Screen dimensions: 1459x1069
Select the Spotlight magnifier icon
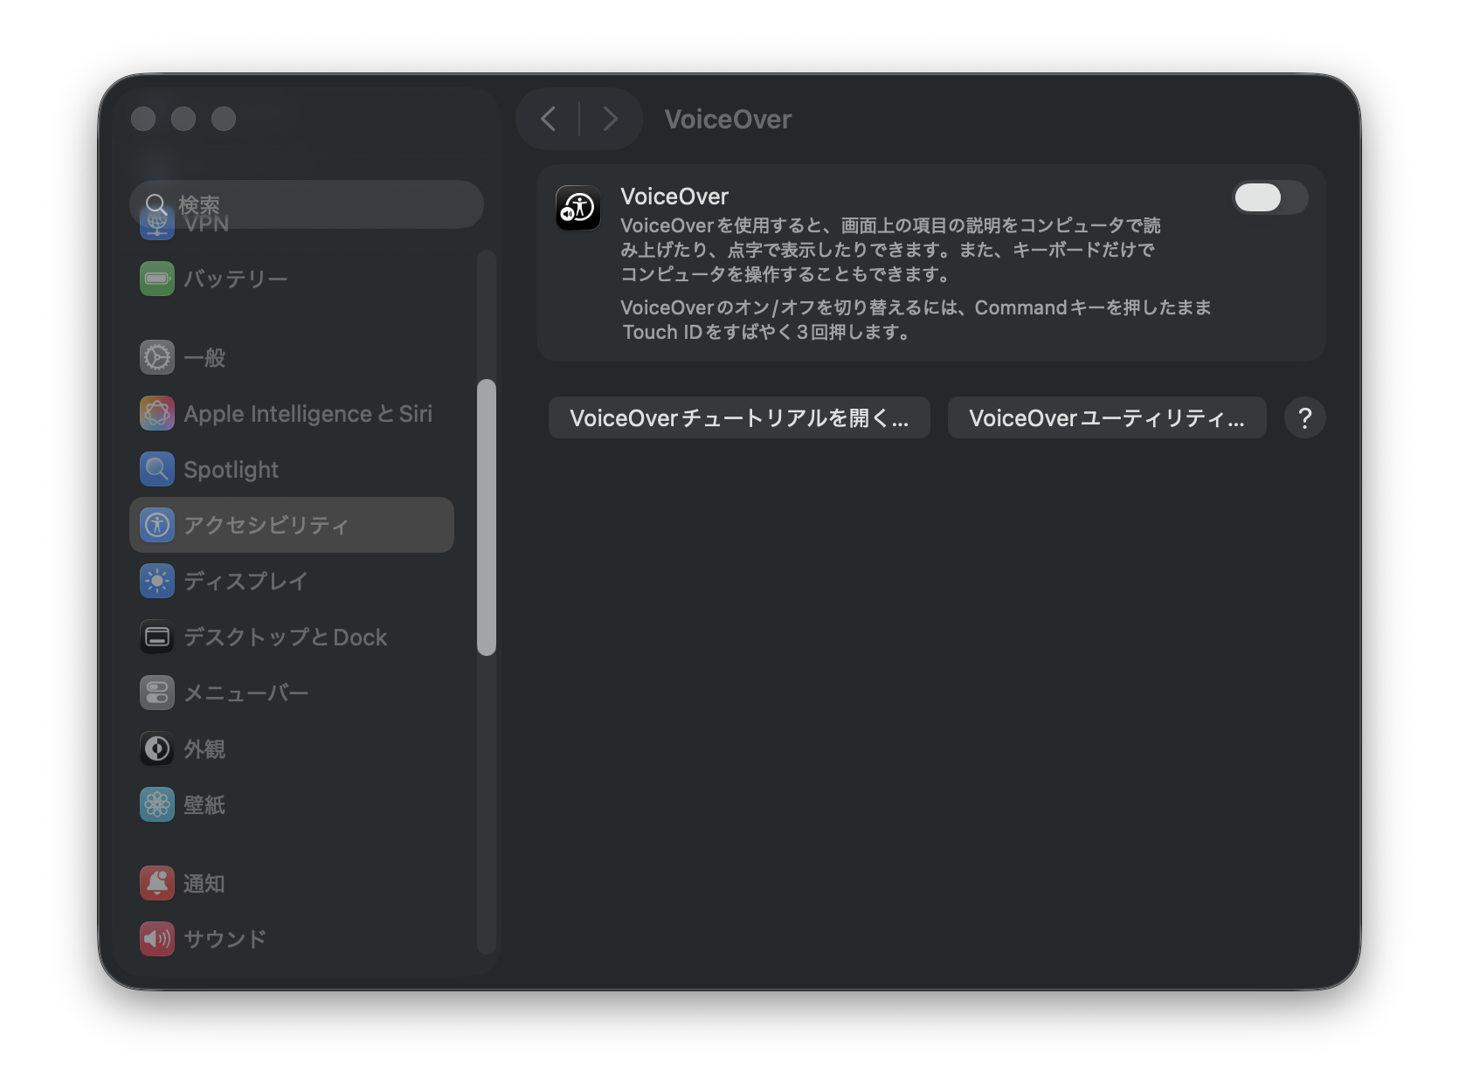pyautogui.click(x=157, y=469)
